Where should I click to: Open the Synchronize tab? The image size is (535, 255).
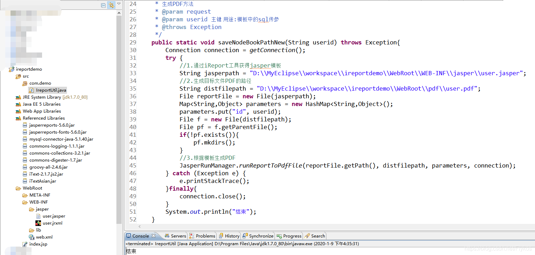click(x=258, y=236)
